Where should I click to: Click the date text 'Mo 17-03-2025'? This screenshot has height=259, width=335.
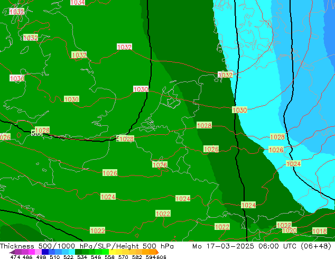pos(223,246)
